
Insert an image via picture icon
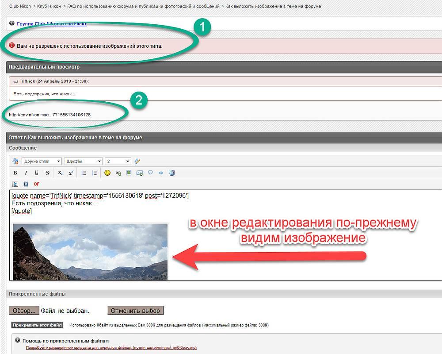click(x=129, y=173)
